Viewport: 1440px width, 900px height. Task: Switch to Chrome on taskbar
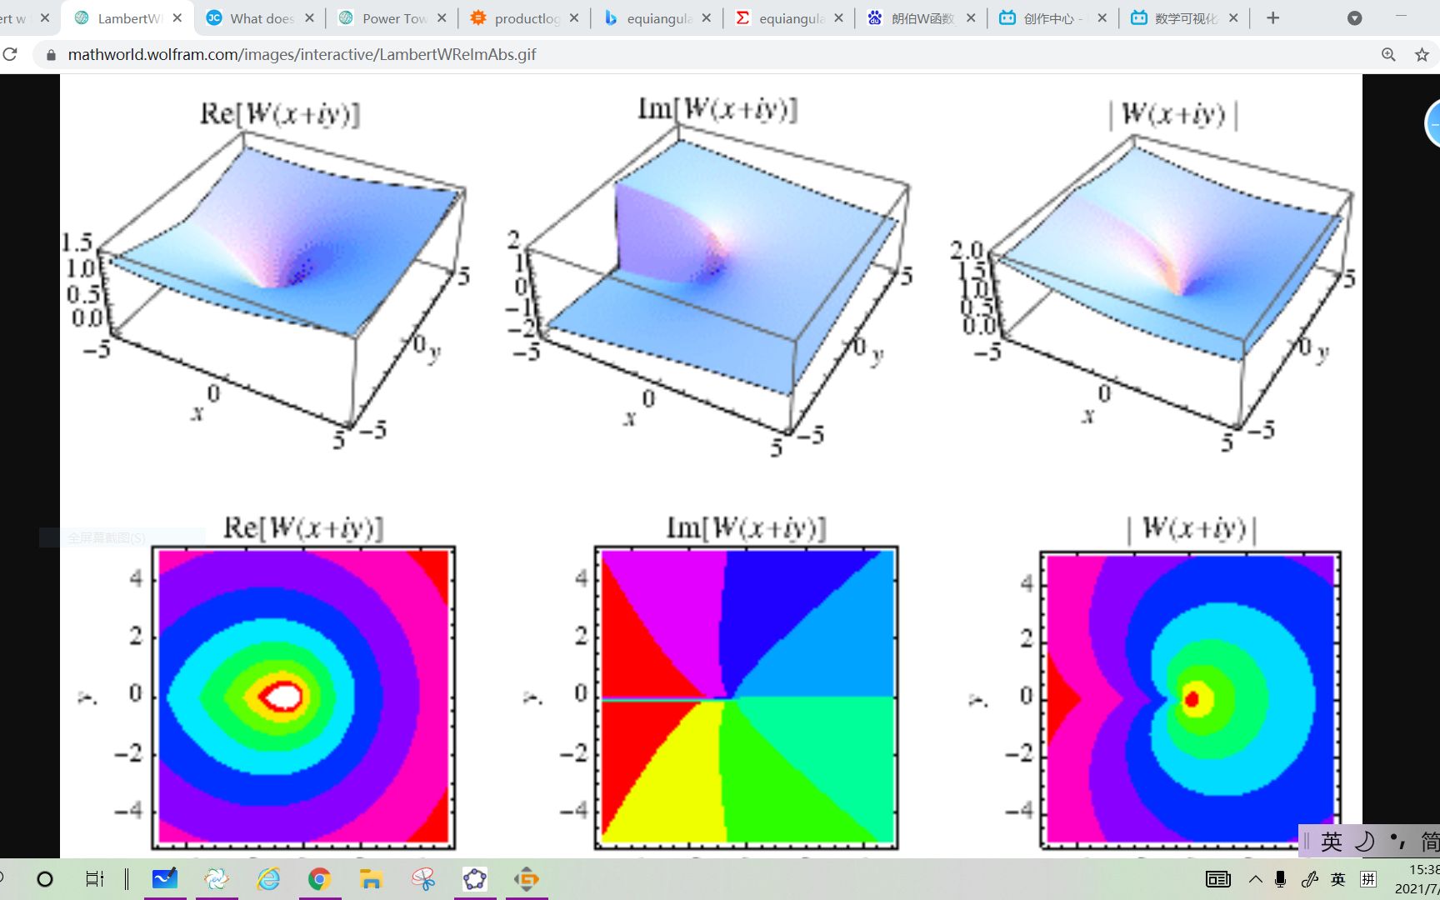(320, 879)
